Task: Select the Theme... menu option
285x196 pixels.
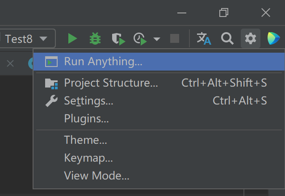Action: (85, 140)
